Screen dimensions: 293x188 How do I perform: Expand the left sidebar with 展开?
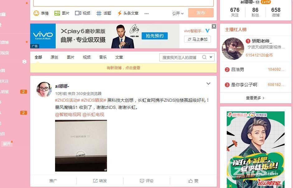click(7, 144)
